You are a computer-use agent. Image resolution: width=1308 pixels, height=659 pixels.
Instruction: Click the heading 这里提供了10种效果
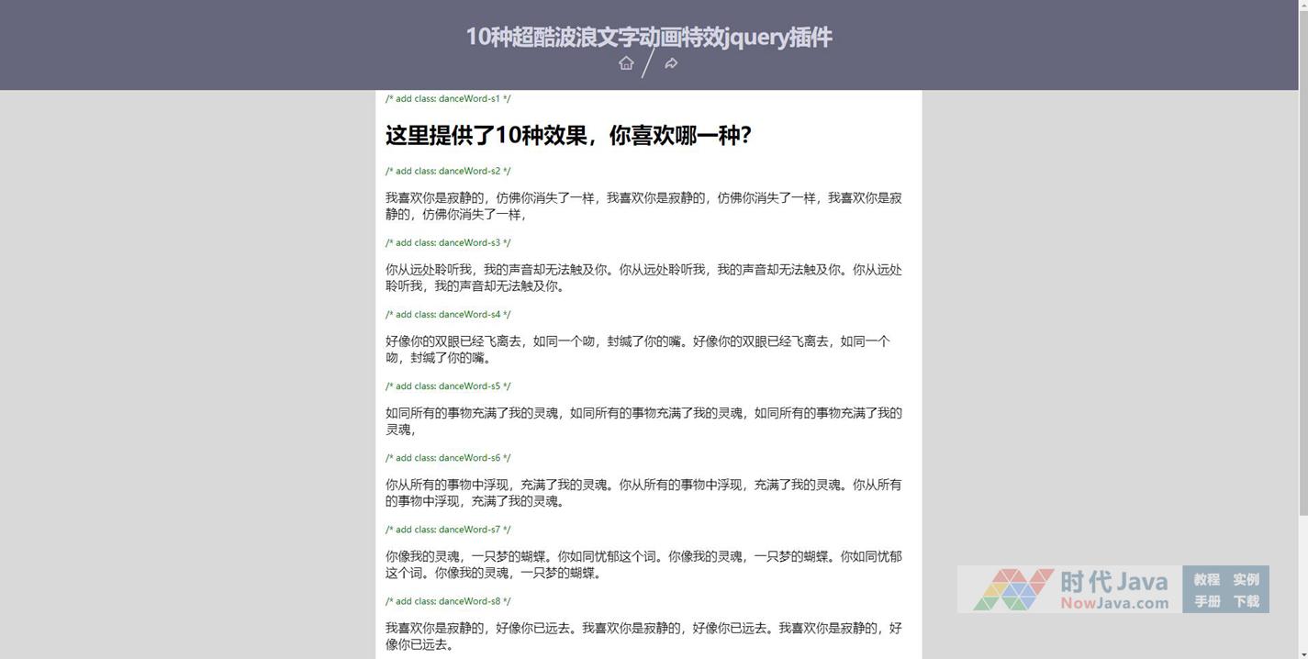(568, 135)
